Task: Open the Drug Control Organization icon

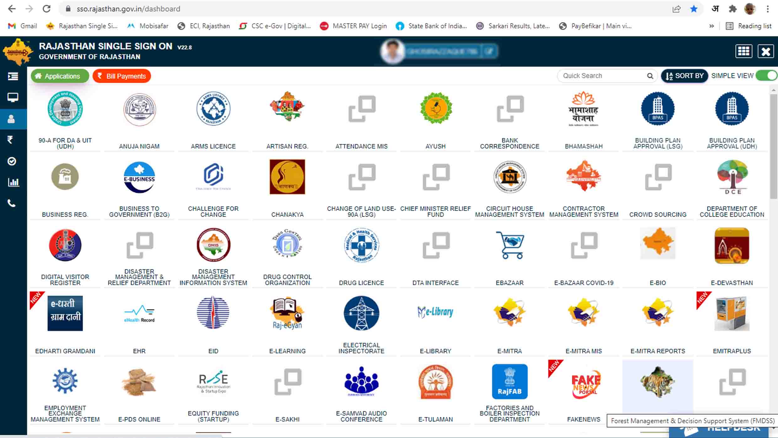Action: [x=287, y=244]
